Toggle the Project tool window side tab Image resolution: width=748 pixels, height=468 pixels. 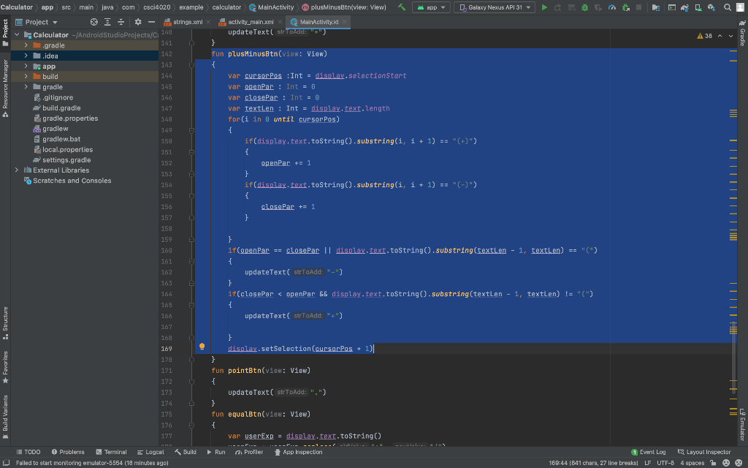coord(5,28)
